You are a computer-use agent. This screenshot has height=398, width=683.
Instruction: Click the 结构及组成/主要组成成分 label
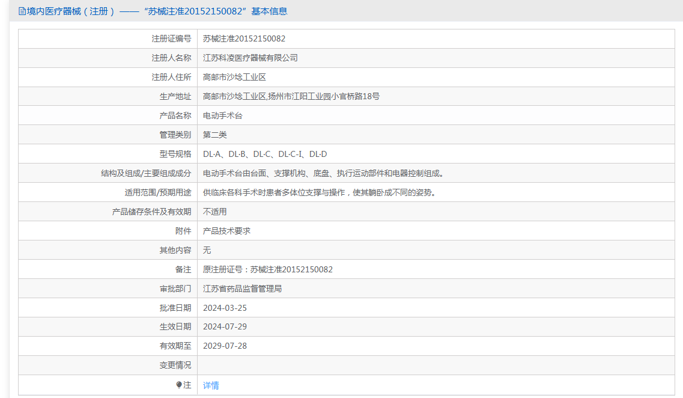tap(146, 173)
